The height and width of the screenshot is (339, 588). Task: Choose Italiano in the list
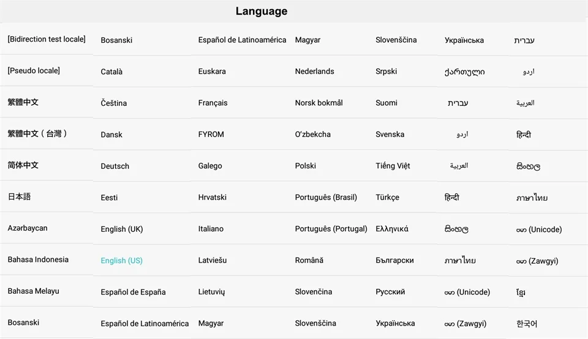click(x=211, y=229)
